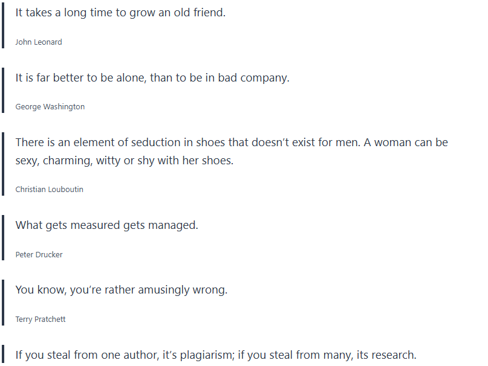Click the Peter Drucker attribution
Image resolution: width=488 pixels, height=366 pixels.
(x=39, y=255)
